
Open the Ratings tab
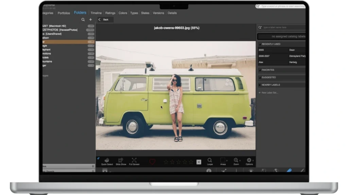(110, 13)
